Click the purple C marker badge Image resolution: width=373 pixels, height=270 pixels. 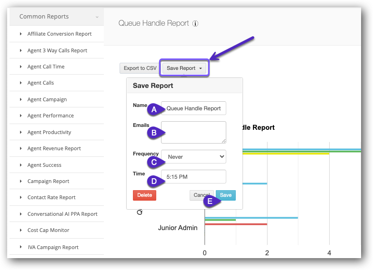point(154,162)
